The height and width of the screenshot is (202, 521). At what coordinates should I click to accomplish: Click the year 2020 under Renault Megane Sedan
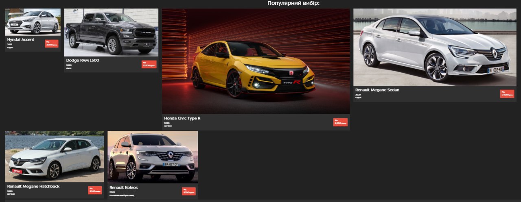click(x=358, y=94)
